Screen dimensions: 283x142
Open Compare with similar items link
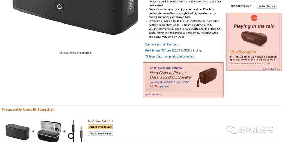(162, 44)
